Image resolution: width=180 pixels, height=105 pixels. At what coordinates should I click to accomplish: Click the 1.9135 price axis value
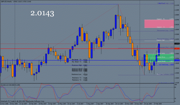pyautogui.click(x=177, y=83)
